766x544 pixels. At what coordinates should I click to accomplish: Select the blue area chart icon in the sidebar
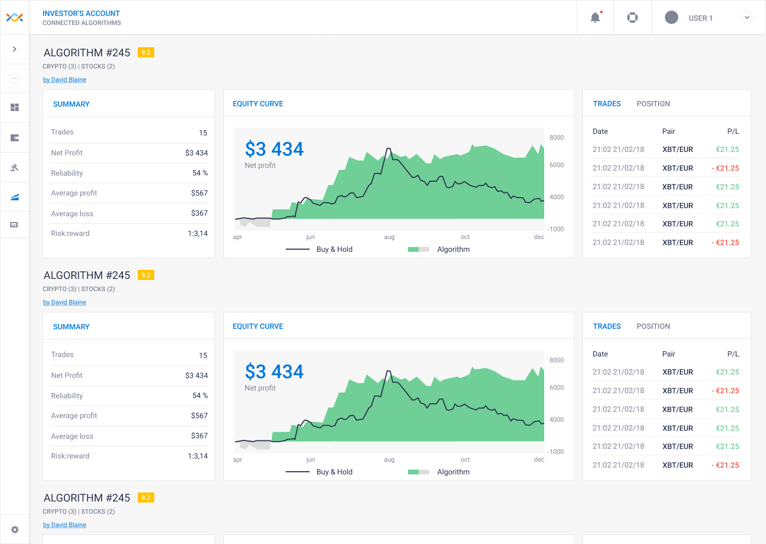[x=15, y=197]
